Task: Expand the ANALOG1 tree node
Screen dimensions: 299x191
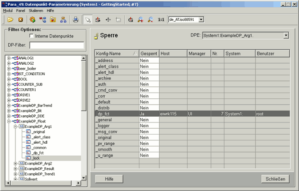Action: pyautogui.click(x=9, y=58)
